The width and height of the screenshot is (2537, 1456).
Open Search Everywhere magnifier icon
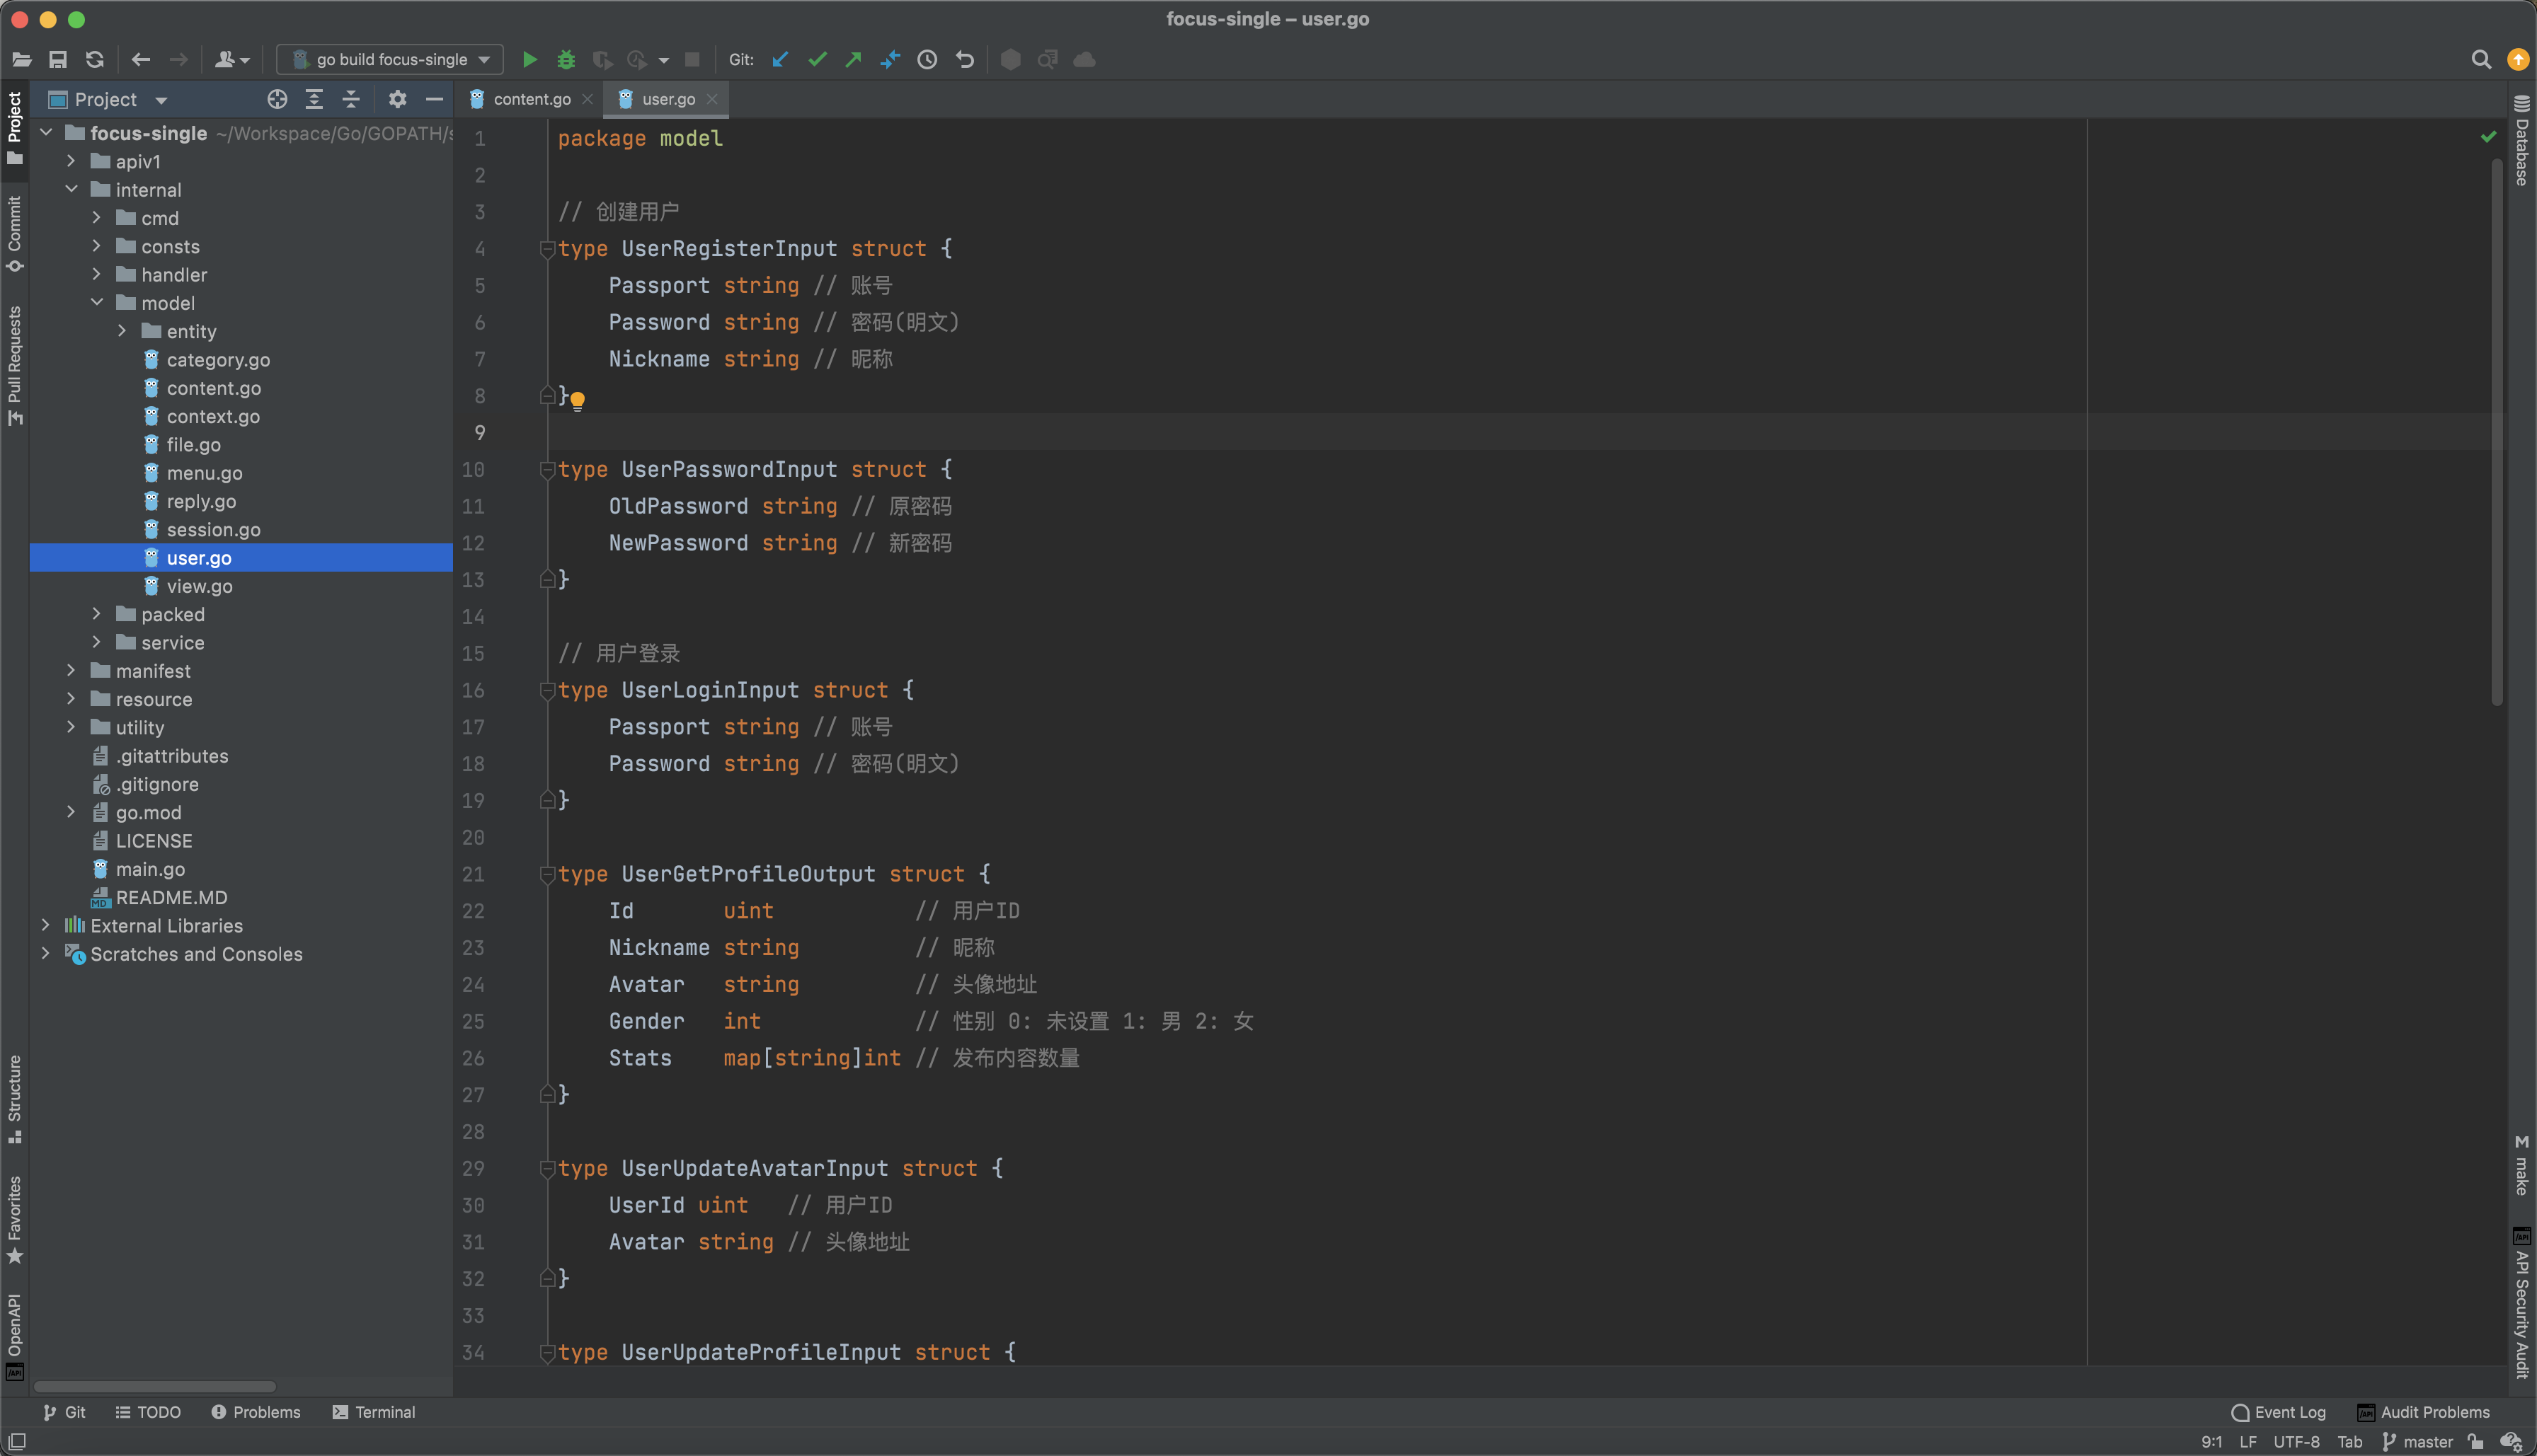click(2481, 60)
